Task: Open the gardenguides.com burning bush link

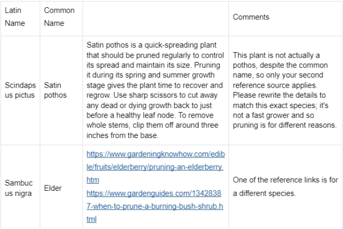Action: 155,206
